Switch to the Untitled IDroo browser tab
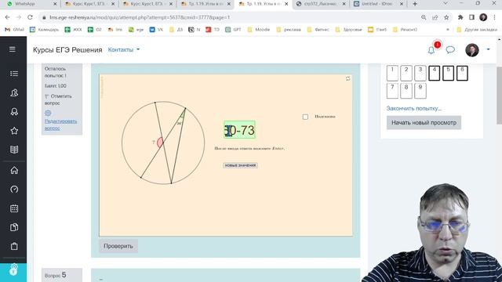Screen dimensions: 502x282 378,4
